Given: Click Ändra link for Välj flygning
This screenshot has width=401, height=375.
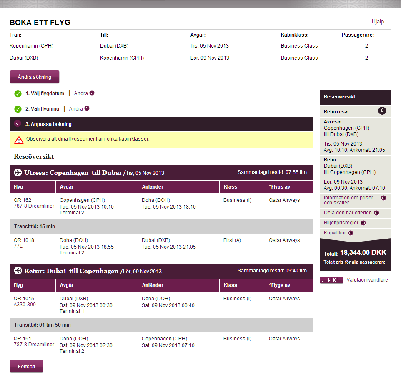Looking at the screenshot, I should [76, 108].
